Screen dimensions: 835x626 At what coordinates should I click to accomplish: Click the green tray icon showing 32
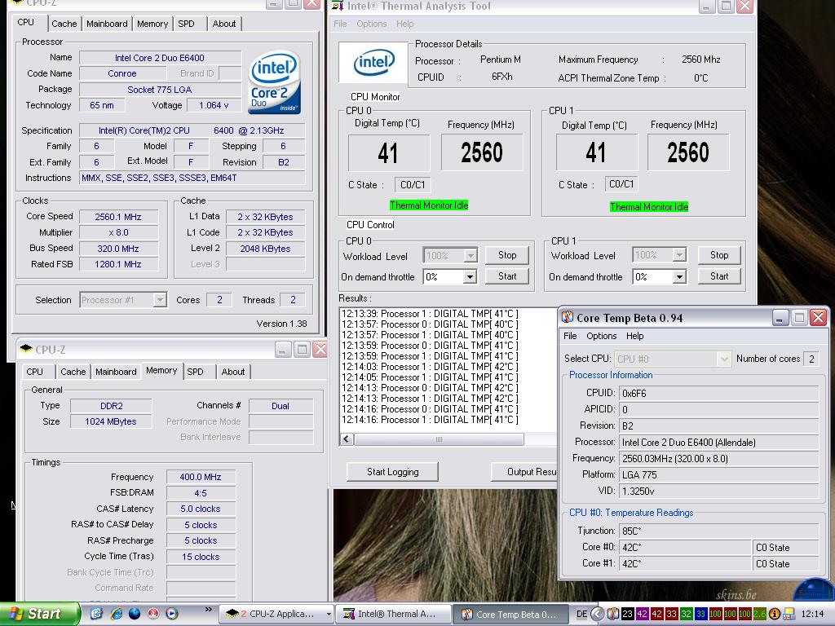686,614
